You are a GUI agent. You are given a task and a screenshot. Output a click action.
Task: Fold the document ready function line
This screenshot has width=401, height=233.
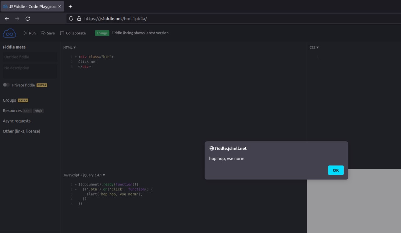(76, 185)
